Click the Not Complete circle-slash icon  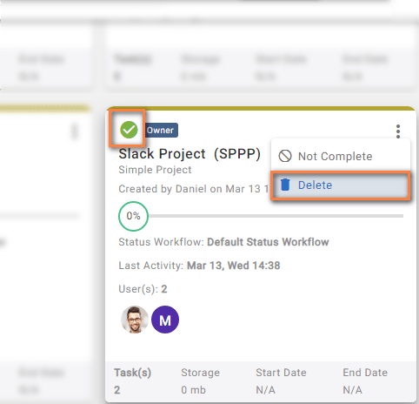[x=285, y=156]
